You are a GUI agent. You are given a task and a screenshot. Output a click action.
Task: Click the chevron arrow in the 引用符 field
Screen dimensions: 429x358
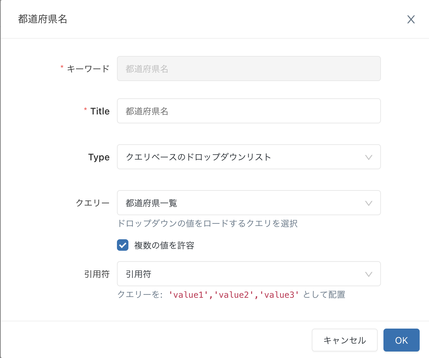pyautogui.click(x=368, y=274)
